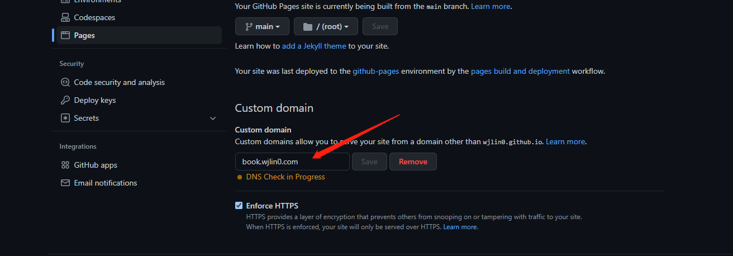Expand the Secrets section chevron

click(212, 118)
